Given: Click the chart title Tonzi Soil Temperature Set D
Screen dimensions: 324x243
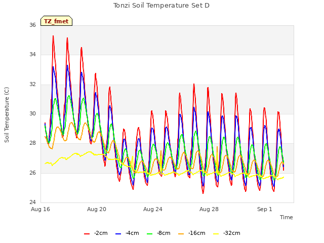Looking at the screenshot, I should (x=161, y=6).
